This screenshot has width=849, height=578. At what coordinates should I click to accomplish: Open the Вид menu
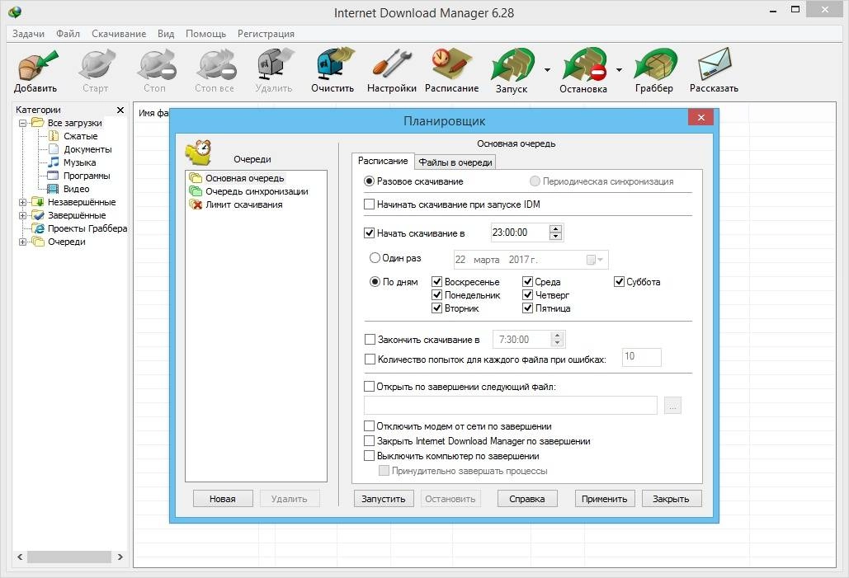point(166,34)
